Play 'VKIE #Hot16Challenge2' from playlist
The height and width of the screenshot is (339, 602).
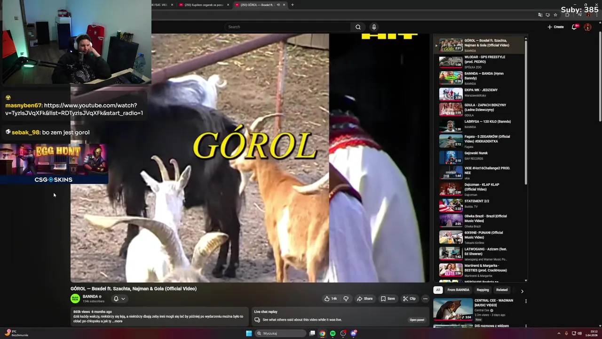point(480,173)
